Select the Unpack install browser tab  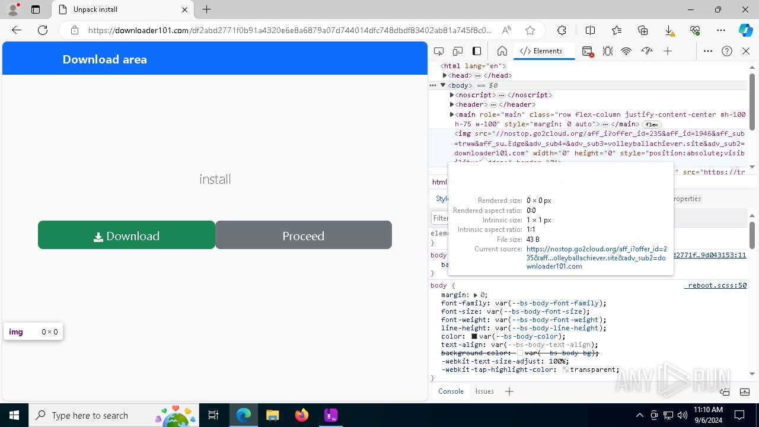123,9
